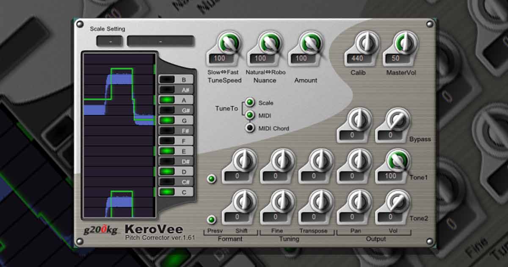
Task: Click the TuneSpeed value field showing 100
Action: pos(223,58)
